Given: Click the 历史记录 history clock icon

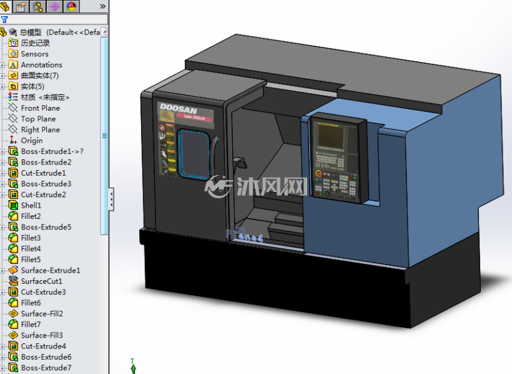Looking at the screenshot, I should [13, 43].
